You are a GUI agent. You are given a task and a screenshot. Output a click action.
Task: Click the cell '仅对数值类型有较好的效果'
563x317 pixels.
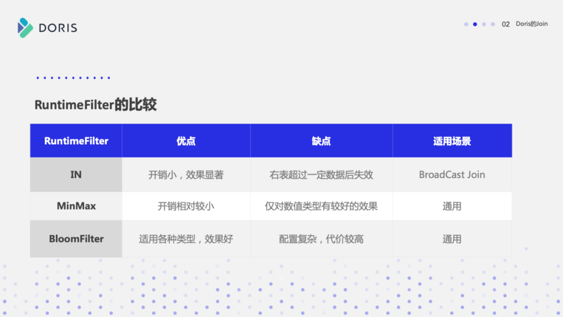[x=321, y=206]
